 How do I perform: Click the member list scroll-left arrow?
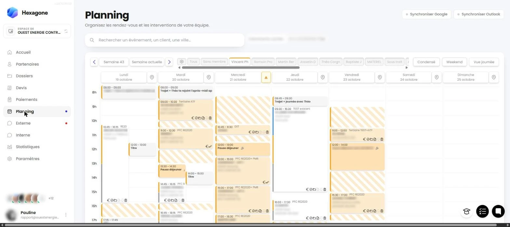coord(179,68)
